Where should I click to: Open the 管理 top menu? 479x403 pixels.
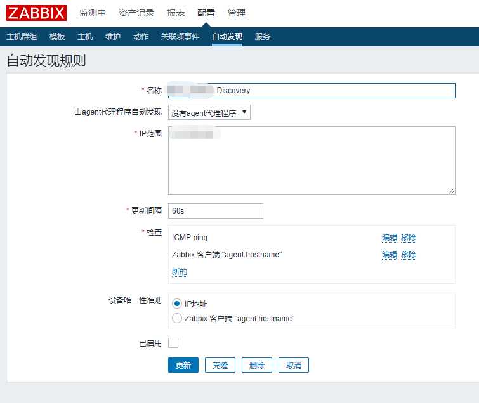(237, 13)
